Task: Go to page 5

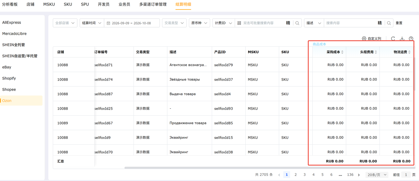Action: (x=322, y=175)
